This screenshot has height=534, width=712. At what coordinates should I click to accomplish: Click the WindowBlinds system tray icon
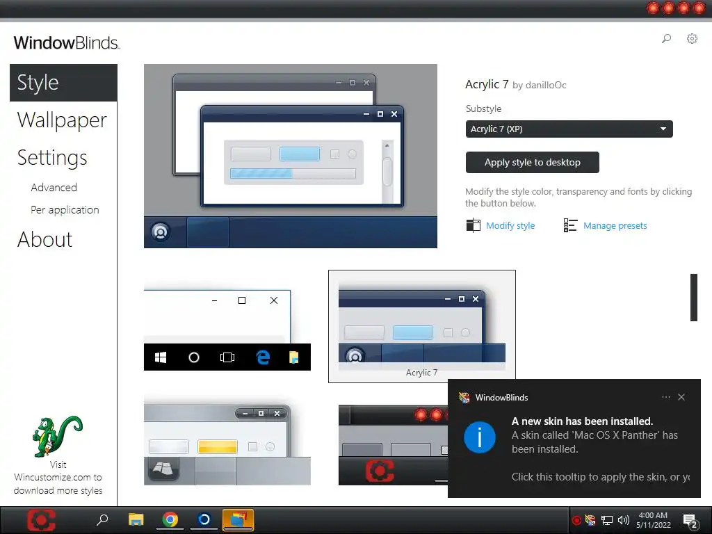pos(590,520)
